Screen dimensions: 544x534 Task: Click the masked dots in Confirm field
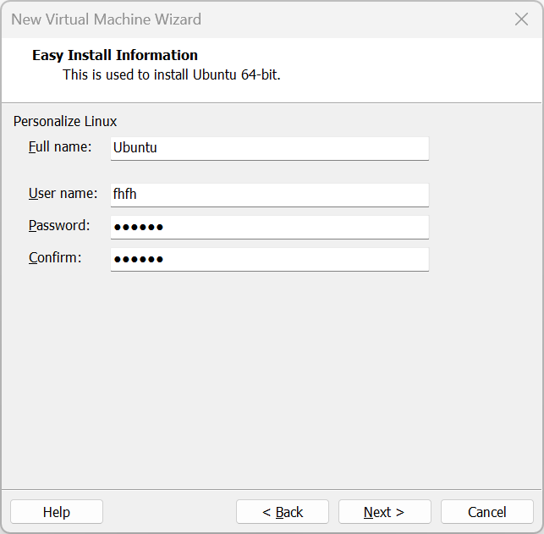click(x=138, y=259)
